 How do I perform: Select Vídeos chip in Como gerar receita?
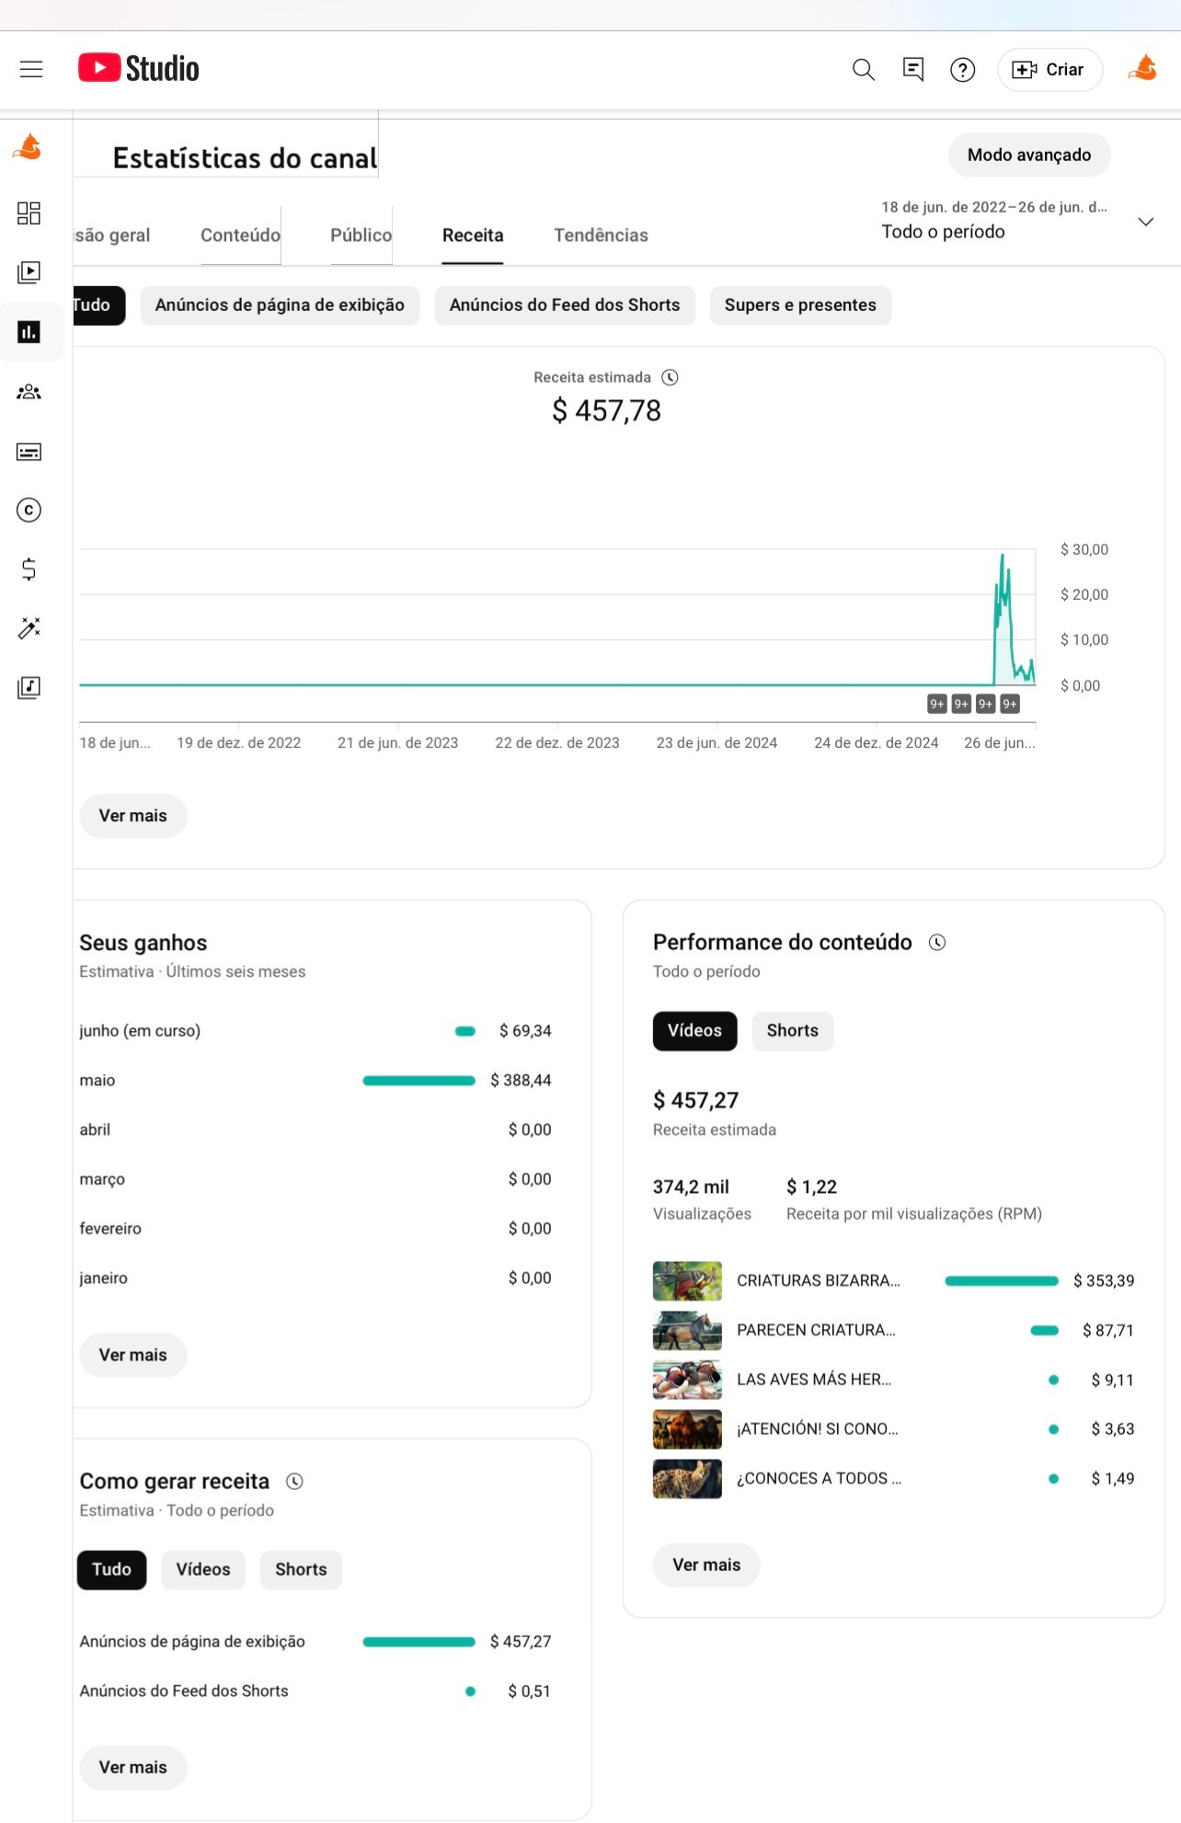point(203,1570)
